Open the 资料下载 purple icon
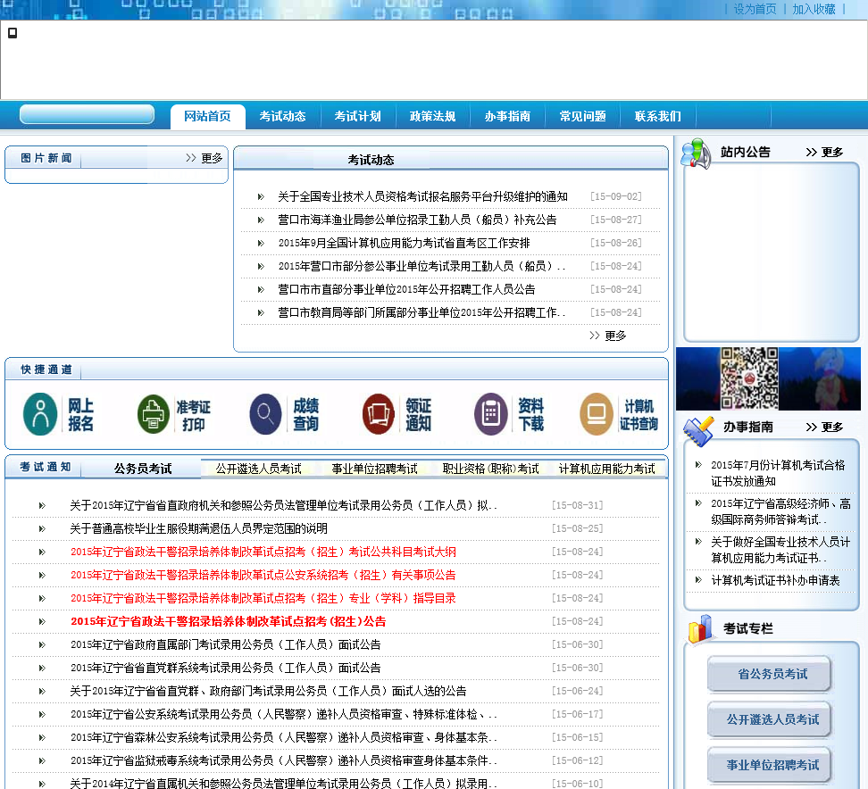The height and width of the screenshot is (789, 868). point(491,414)
